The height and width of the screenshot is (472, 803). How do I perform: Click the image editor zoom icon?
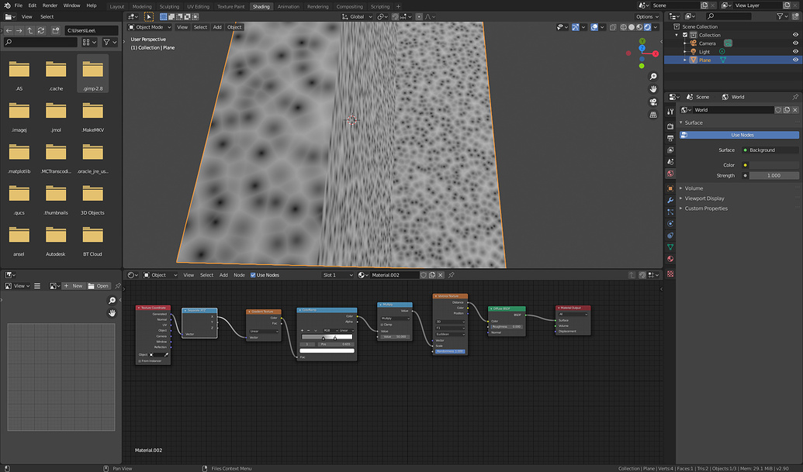(x=112, y=301)
